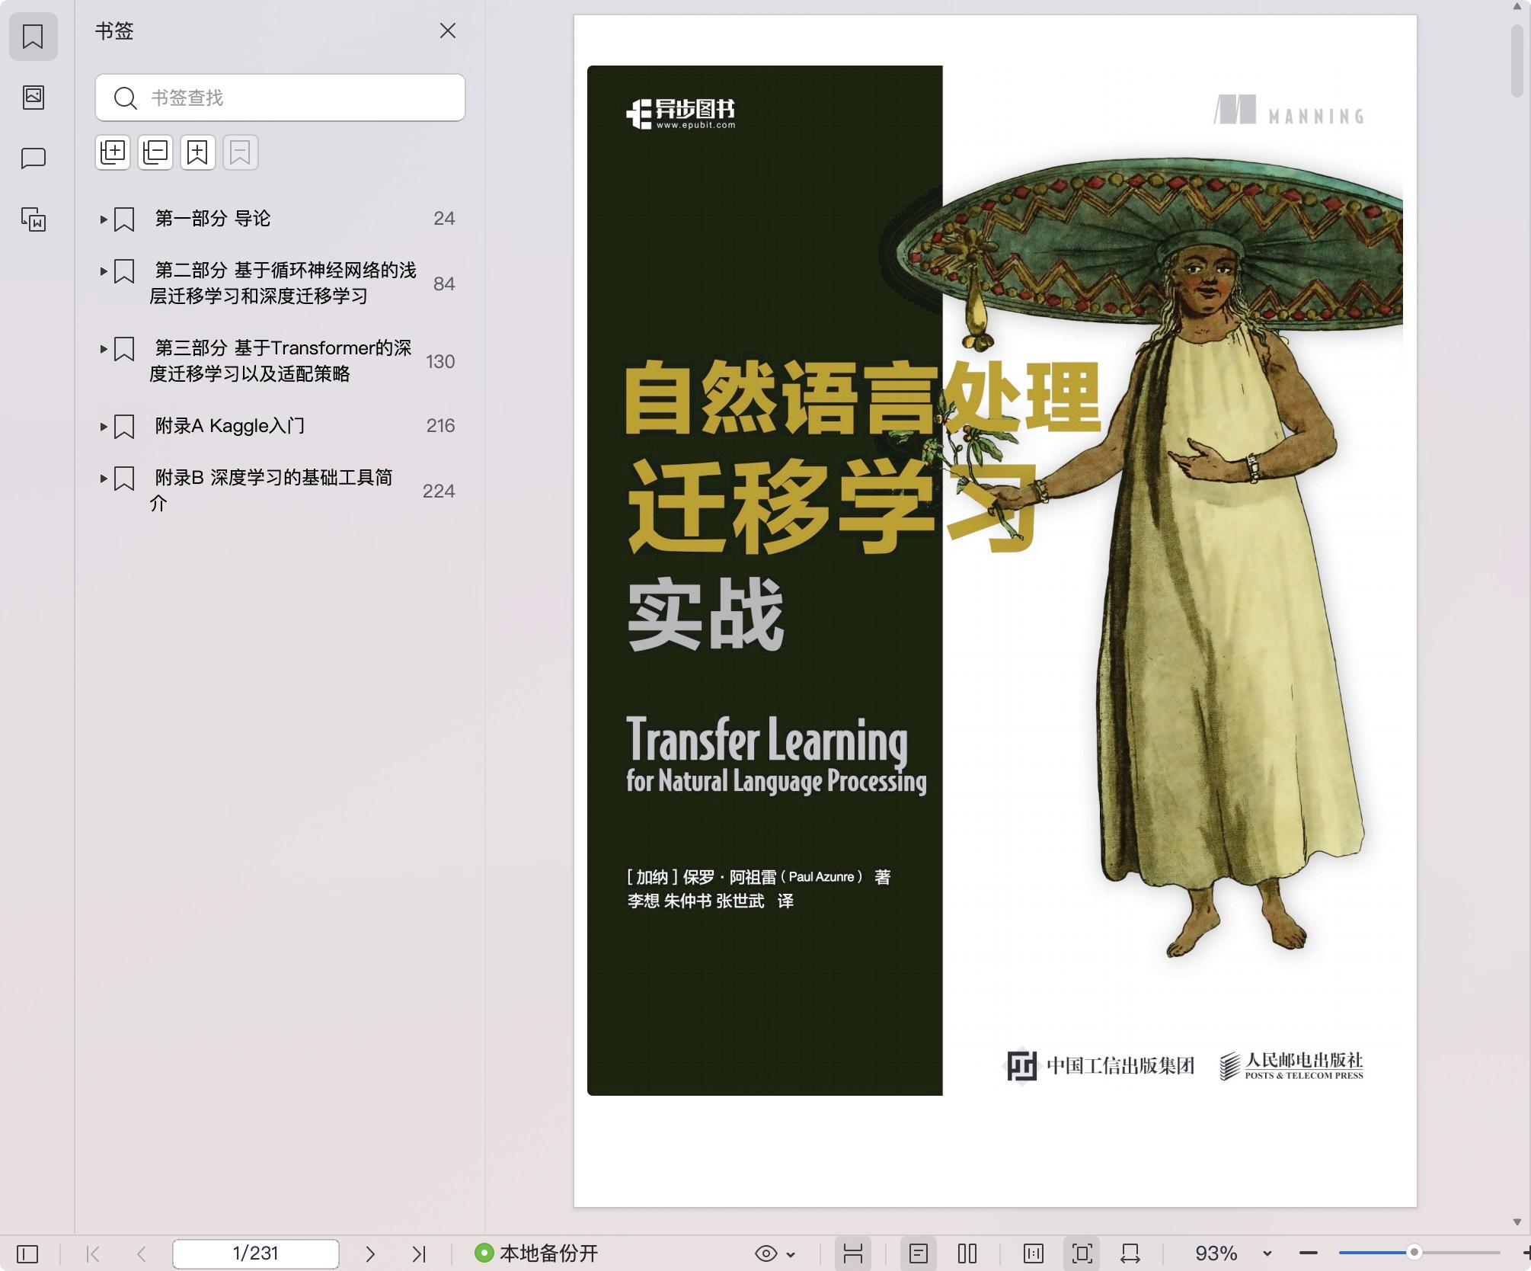Click the delete bookmark icon
Viewport: 1531px width, 1271px height.
coord(241,152)
